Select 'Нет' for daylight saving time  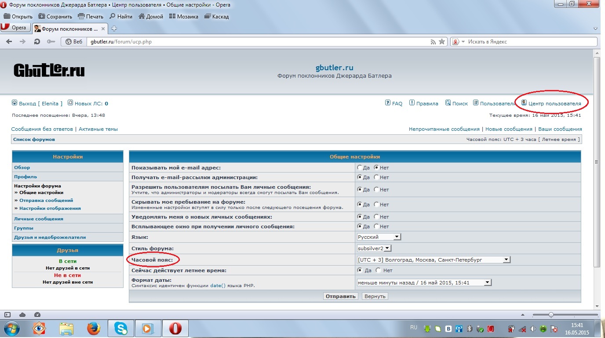(x=379, y=270)
